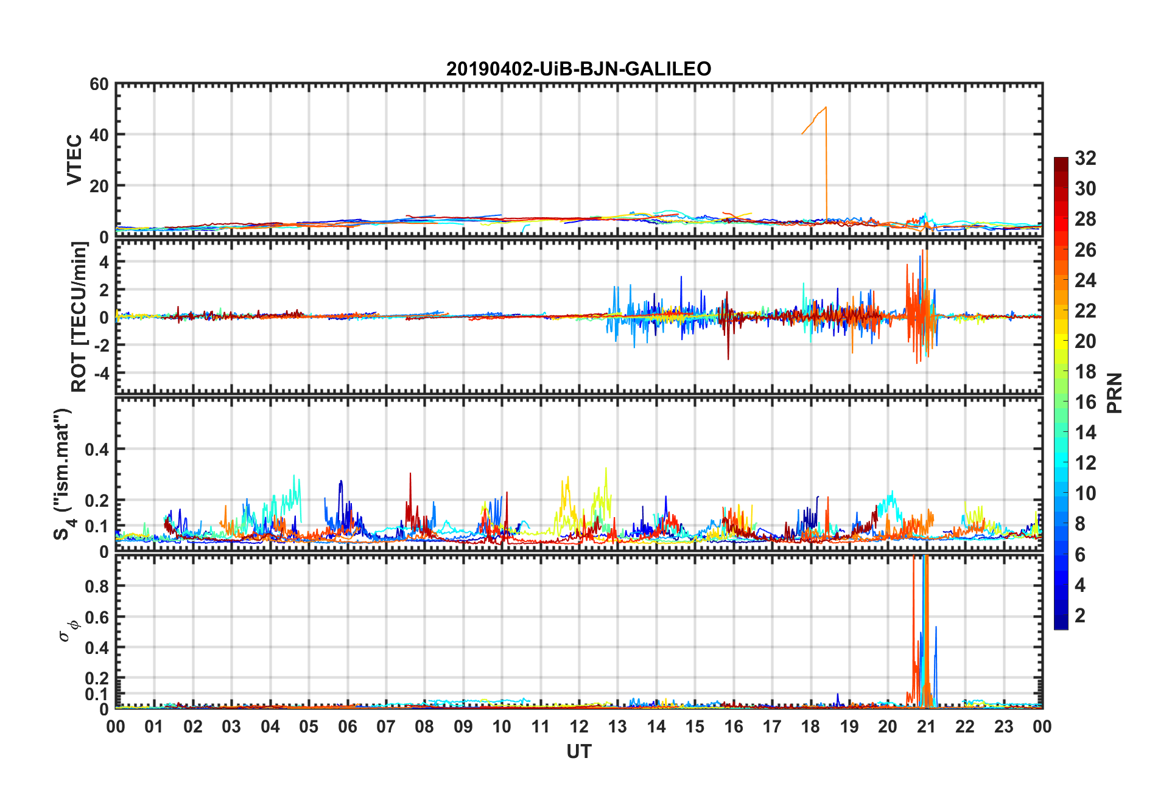
Task: Click the plot title 20190402-UiB-BJN-GALILEO
Action: [578, 69]
